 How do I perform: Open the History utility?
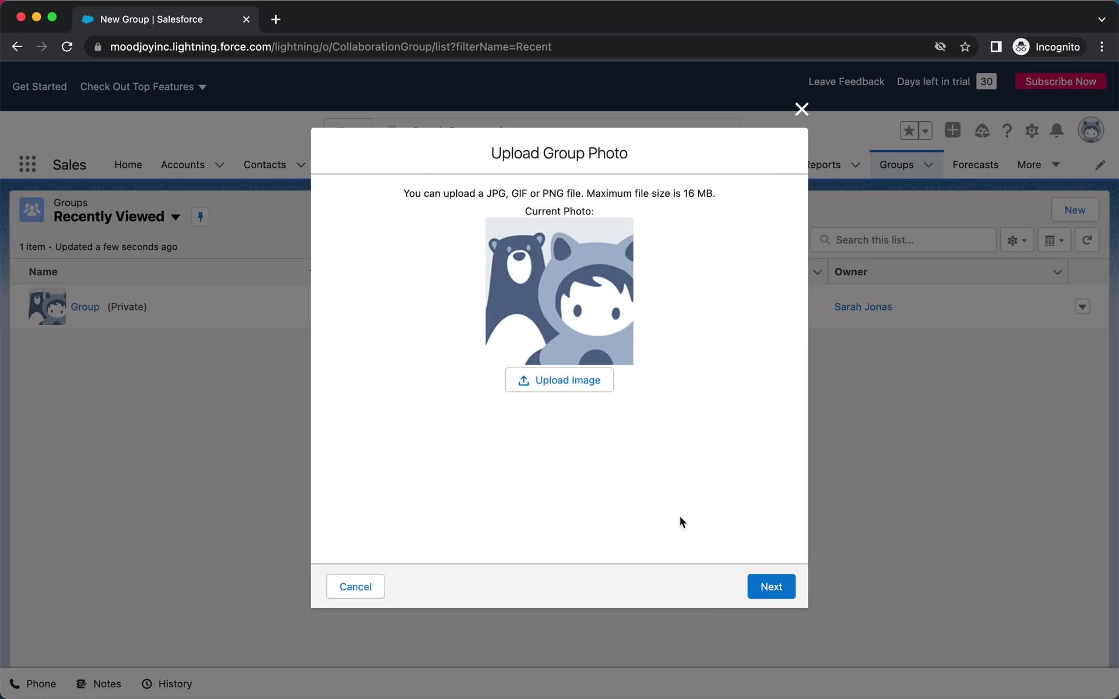pyautogui.click(x=167, y=684)
